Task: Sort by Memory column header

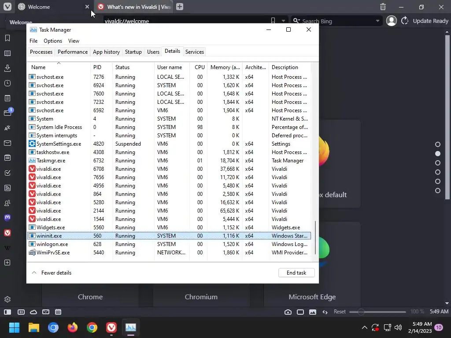Action: point(225,67)
